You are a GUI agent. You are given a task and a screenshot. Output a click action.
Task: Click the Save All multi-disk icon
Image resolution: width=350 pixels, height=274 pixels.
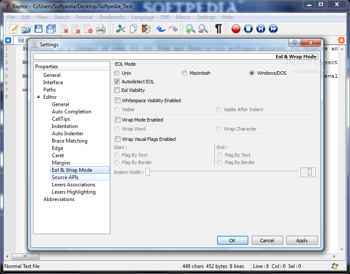(x=51, y=29)
